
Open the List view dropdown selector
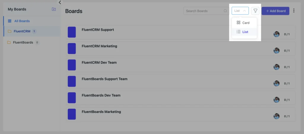tap(240, 11)
